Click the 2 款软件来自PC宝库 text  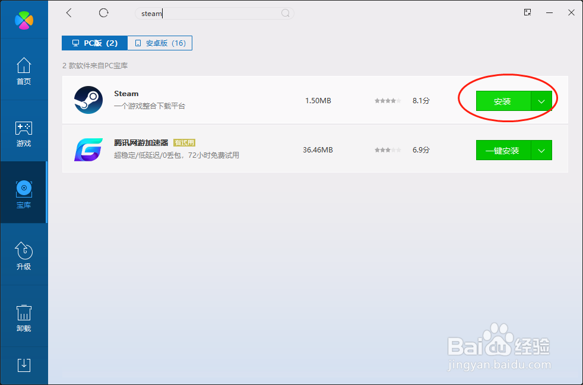point(95,66)
